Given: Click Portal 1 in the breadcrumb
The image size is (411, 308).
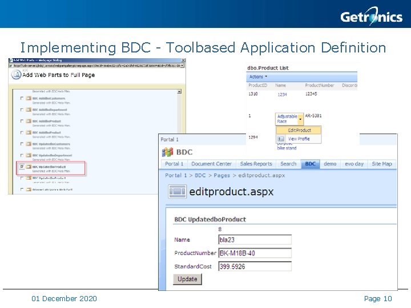Looking at the screenshot, I should [176, 176].
